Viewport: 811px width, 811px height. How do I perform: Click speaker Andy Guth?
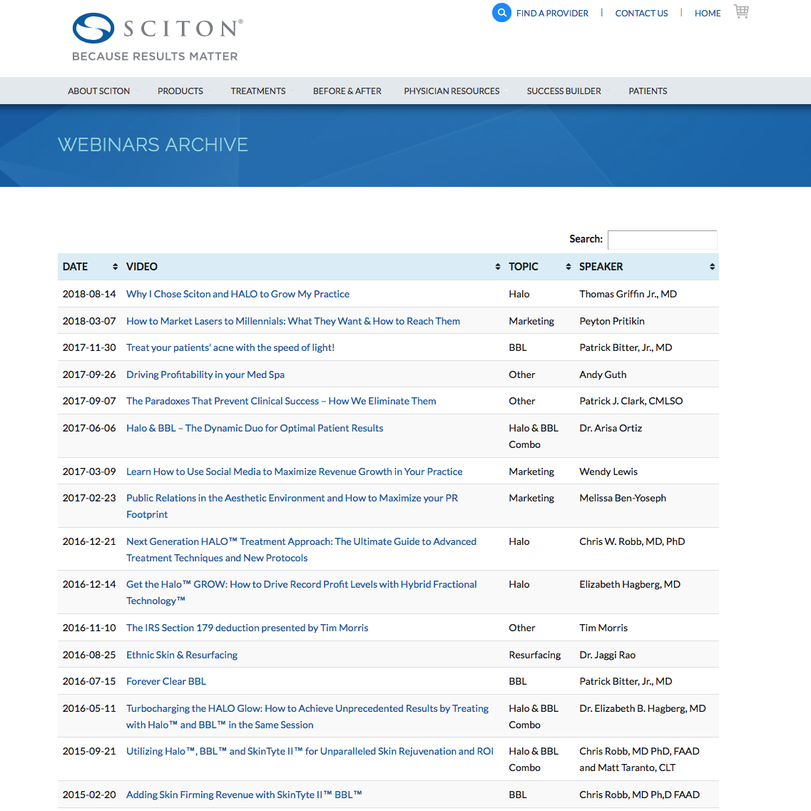pos(603,374)
